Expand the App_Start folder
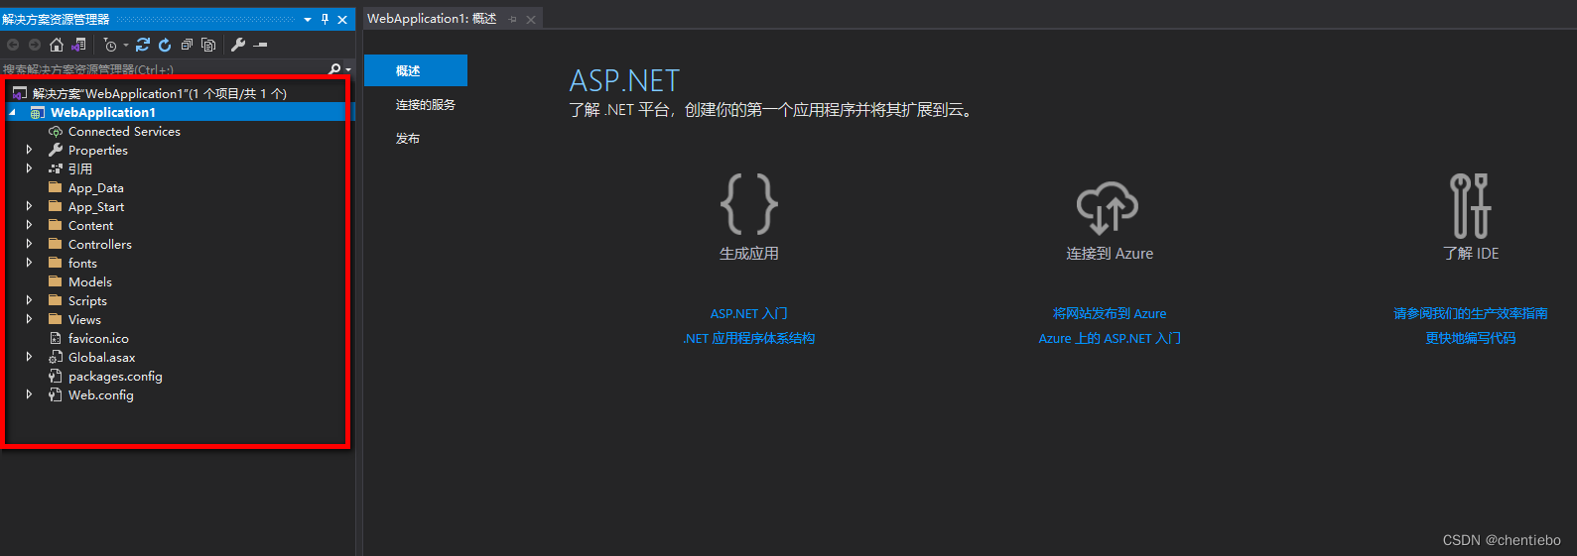 tap(29, 206)
